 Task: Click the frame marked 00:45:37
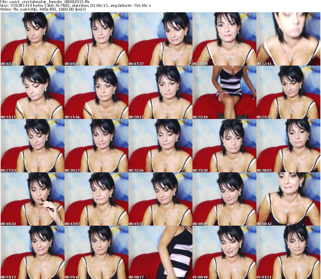point(160,199)
